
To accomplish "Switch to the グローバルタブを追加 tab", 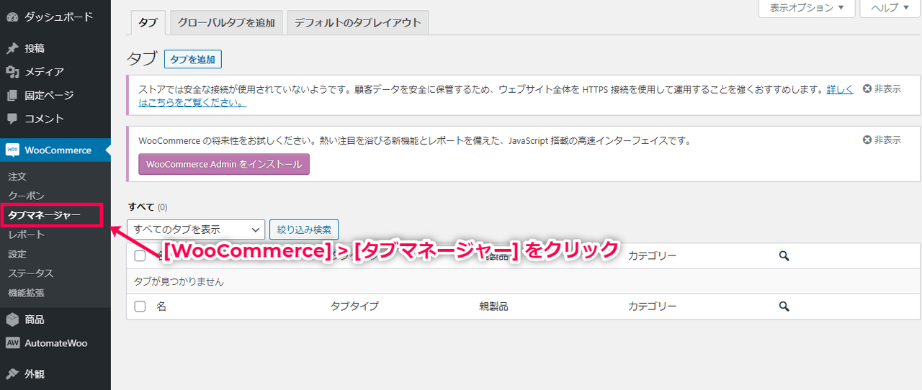I will [226, 22].
